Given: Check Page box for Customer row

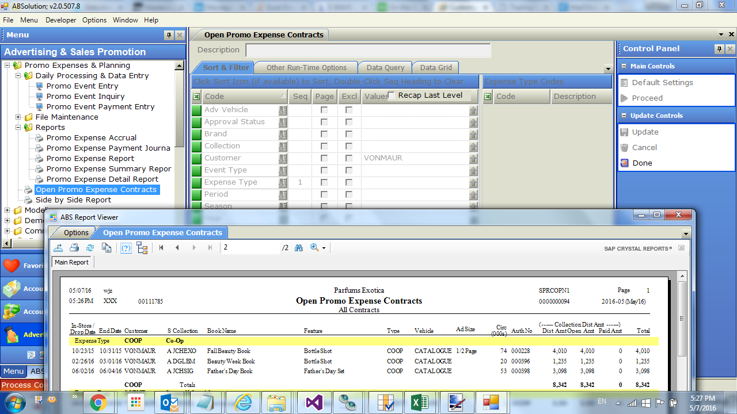Looking at the screenshot, I should 324,158.
